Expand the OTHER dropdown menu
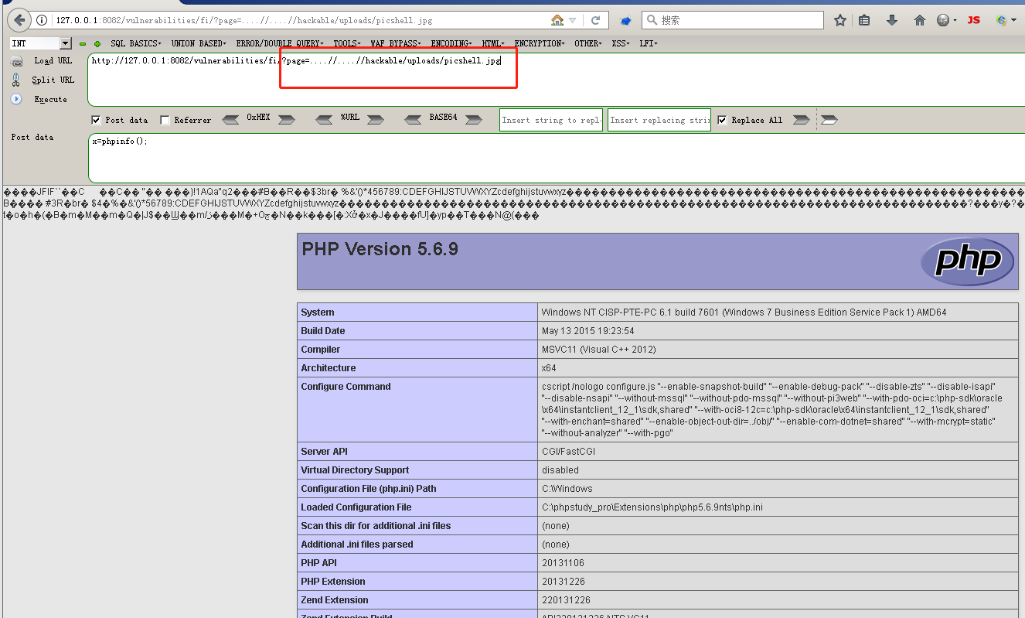The image size is (1025, 618). (589, 44)
